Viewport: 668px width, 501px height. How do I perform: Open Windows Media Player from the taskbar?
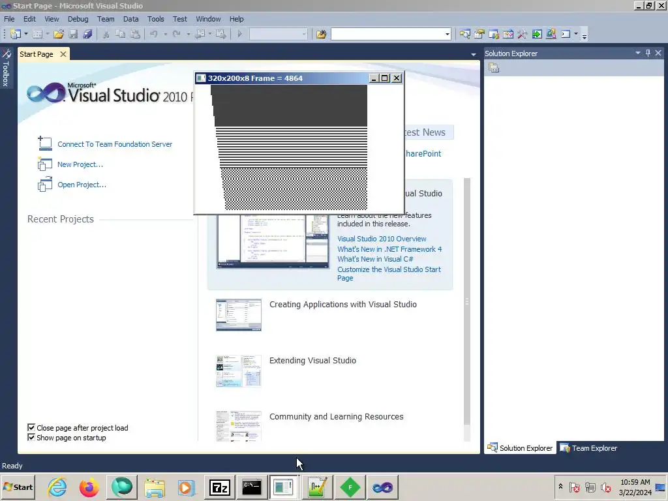[x=186, y=487]
